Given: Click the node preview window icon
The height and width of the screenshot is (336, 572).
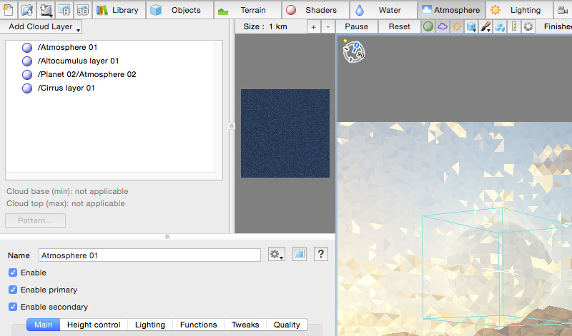Looking at the screenshot, I should pos(300,255).
